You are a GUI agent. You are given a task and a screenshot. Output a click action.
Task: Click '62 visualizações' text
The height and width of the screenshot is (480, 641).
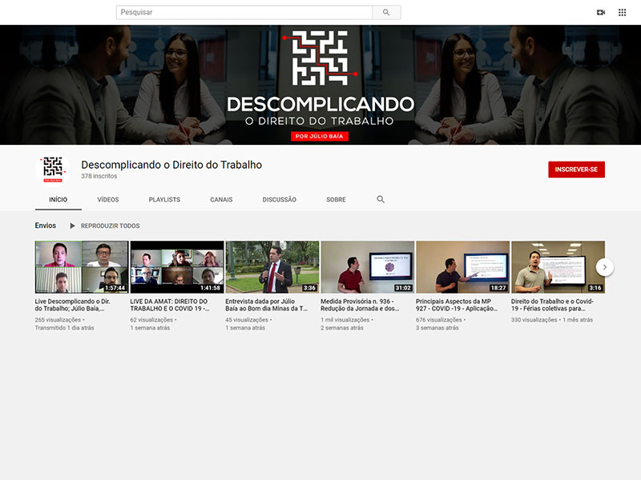pyautogui.click(x=151, y=320)
